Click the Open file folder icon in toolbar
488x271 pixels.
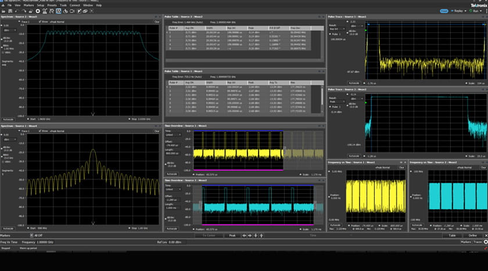5,10
